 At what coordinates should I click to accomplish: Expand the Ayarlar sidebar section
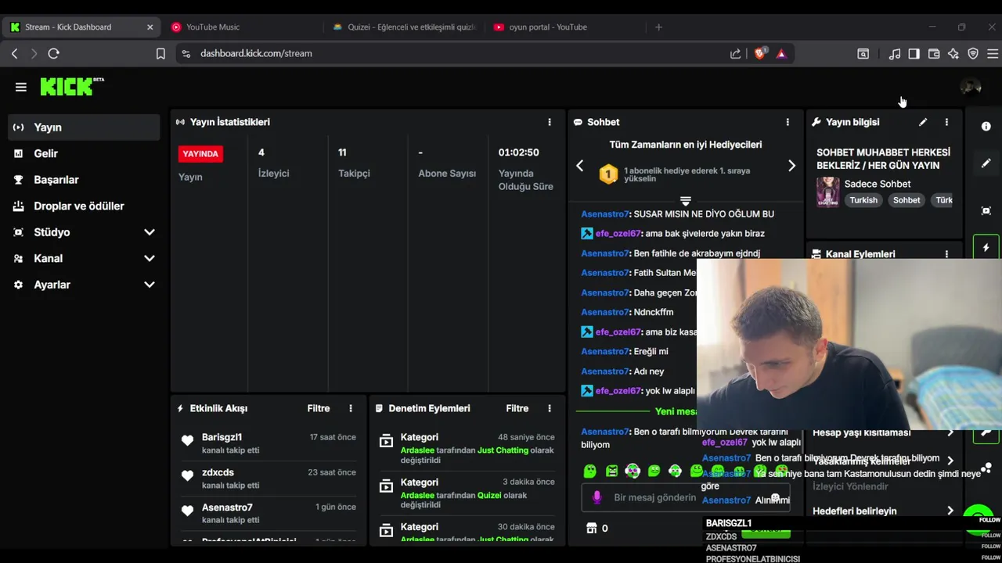pyautogui.click(x=150, y=285)
